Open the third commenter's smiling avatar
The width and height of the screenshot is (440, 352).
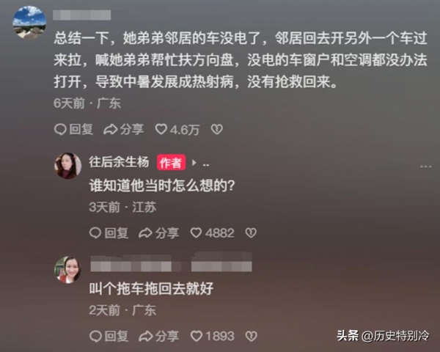(x=67, y=269)
